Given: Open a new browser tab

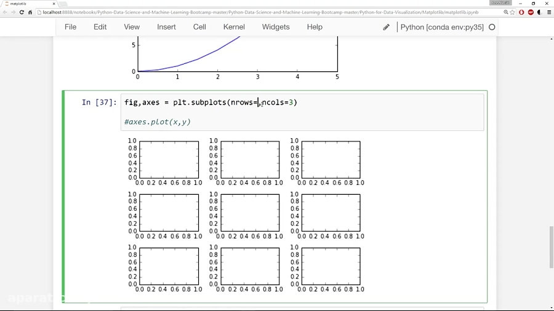Looking at the screenshot, I should click(63, 4).
